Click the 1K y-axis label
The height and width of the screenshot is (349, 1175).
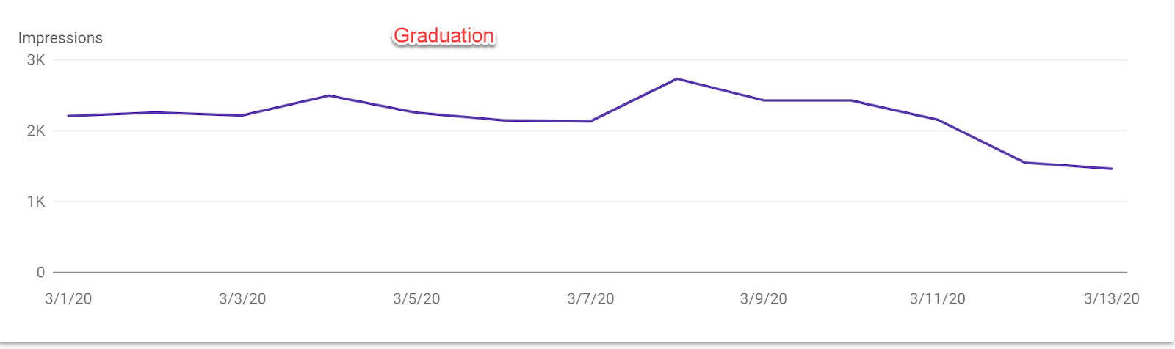(36, 202)
